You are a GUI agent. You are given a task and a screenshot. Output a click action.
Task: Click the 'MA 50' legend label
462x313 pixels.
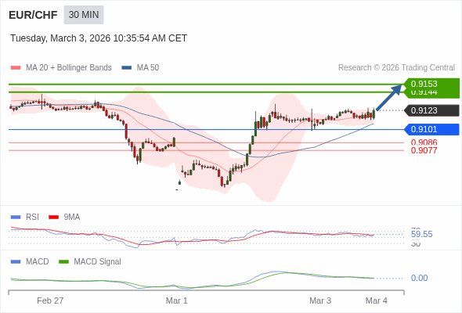[x=148, y=68]
